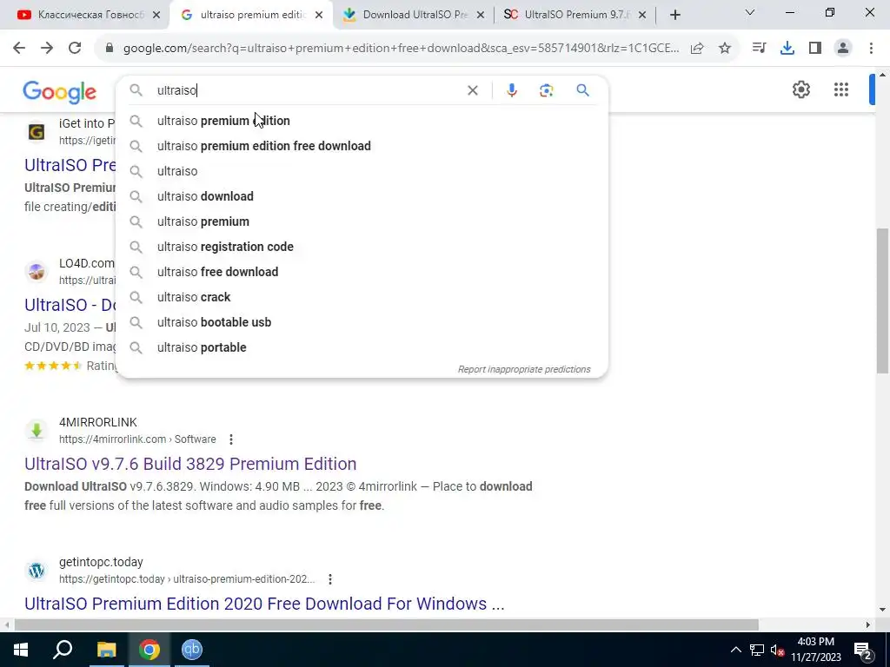Open the taskbar clock 4:03 PM

tap(815, 650)
